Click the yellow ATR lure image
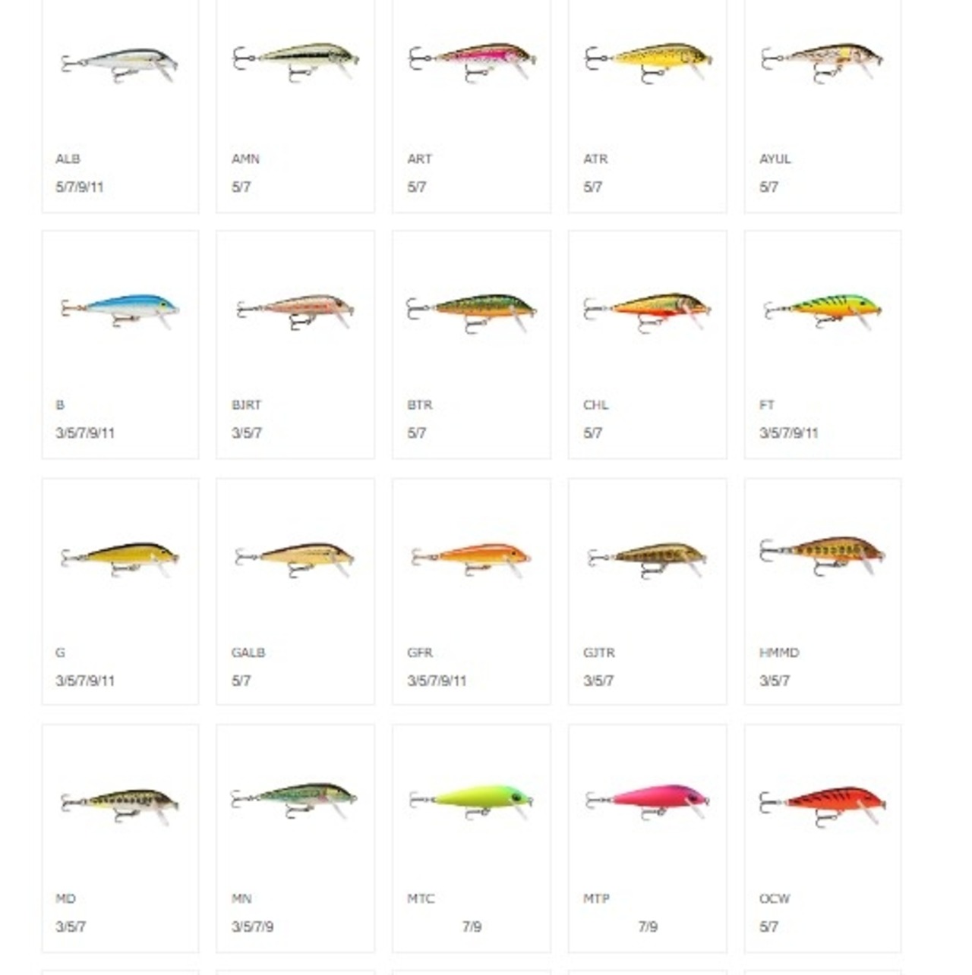The width and height of the screenshot is (972, 975). tap(648, 62)
